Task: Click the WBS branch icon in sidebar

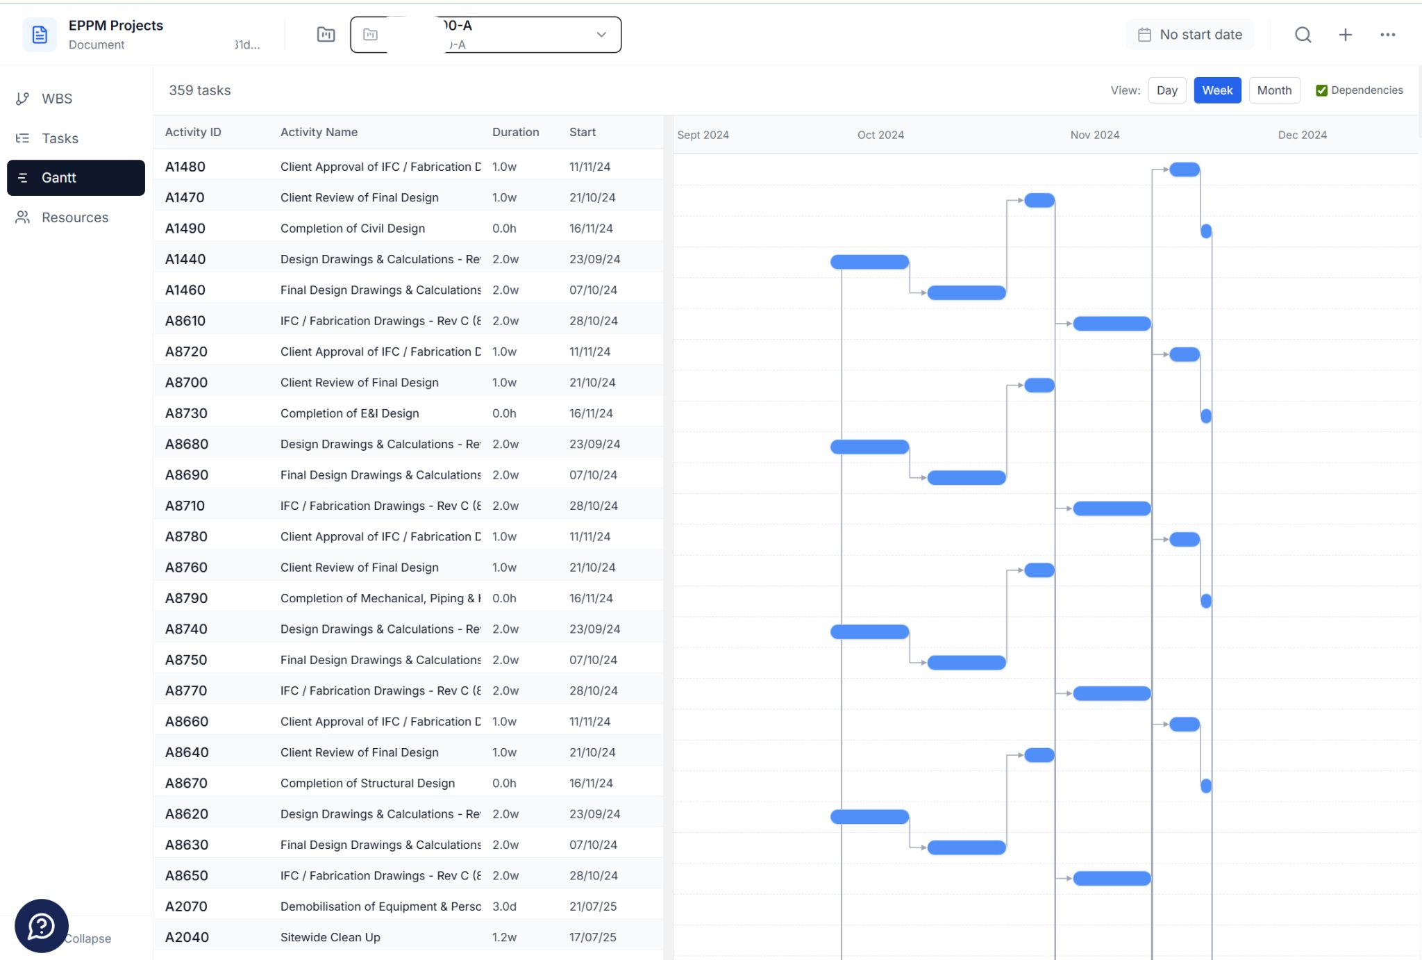Action: coord(23,99)
